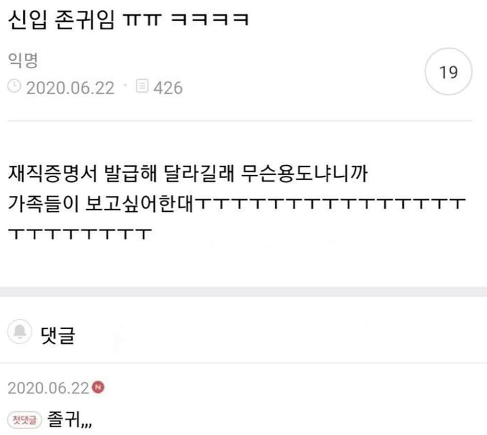Select the 댓글 section heading

pos(58,335)
